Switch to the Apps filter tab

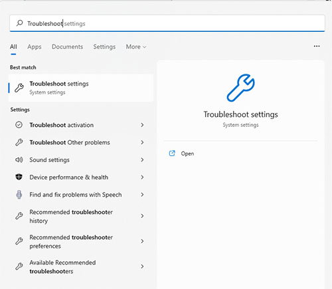(x=35, y=47)
